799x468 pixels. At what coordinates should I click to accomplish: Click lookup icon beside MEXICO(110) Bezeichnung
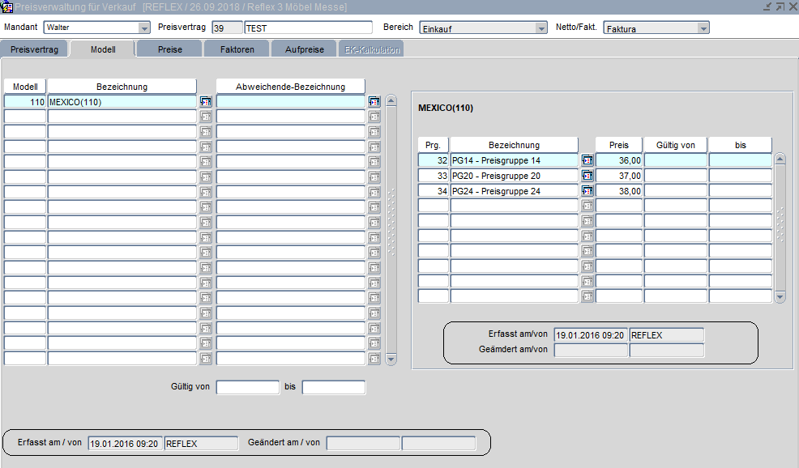[x=206, y=102]
